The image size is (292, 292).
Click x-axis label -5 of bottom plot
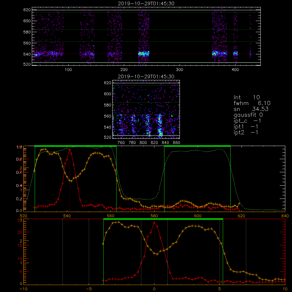[89, 289]
